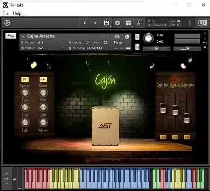
Task: Click the Tune value 0.00
Action: [x=160, y=42]
